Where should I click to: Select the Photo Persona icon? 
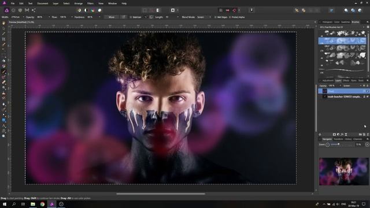click(x=6, y=10)
